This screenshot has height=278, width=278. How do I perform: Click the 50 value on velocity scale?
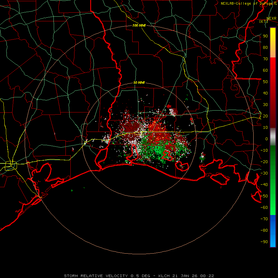tap(265, 82)
